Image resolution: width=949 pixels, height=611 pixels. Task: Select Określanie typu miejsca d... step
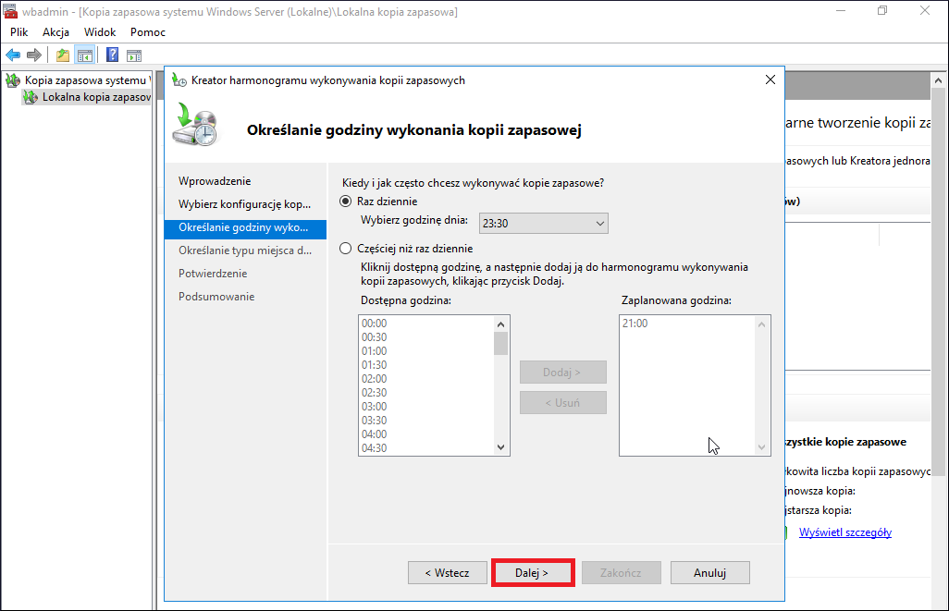[x=245, y=251]
